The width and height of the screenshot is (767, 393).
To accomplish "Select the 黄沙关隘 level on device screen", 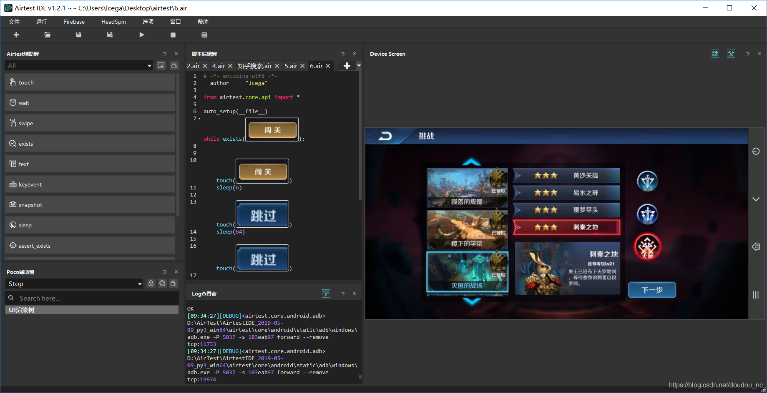I will point(566,176).
